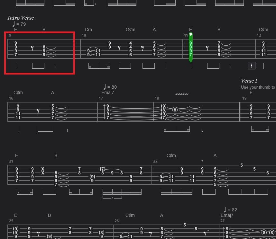This screenshot has width=276, height=239.
Task: Click the Emaj7 chord label above measure 17
Action: pos(107,93)
